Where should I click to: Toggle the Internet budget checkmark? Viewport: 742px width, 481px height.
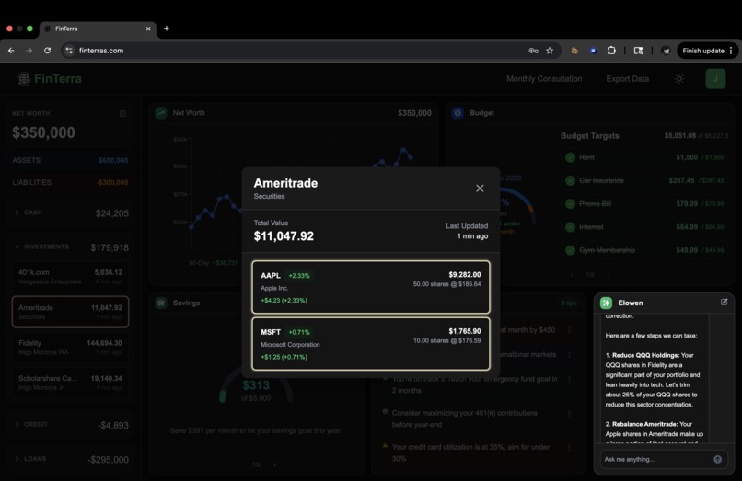570,227
